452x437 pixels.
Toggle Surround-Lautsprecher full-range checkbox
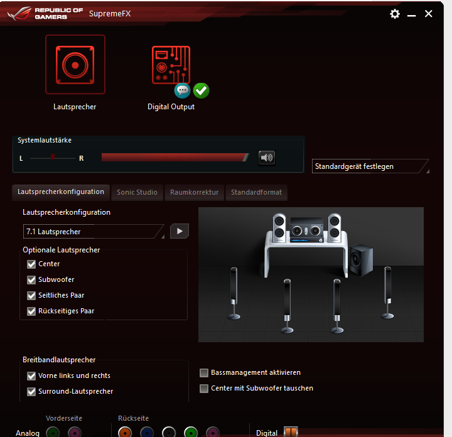[31, 391]
